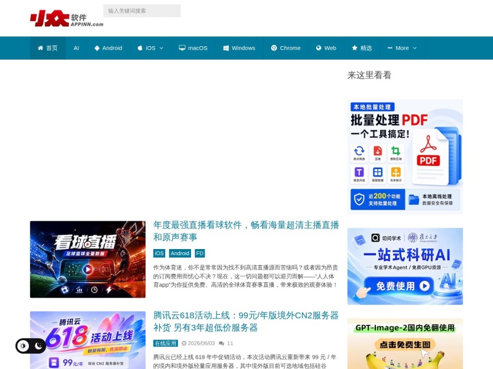
Task: Open the 首页 home menu item
Action: (x=48, y=48)
